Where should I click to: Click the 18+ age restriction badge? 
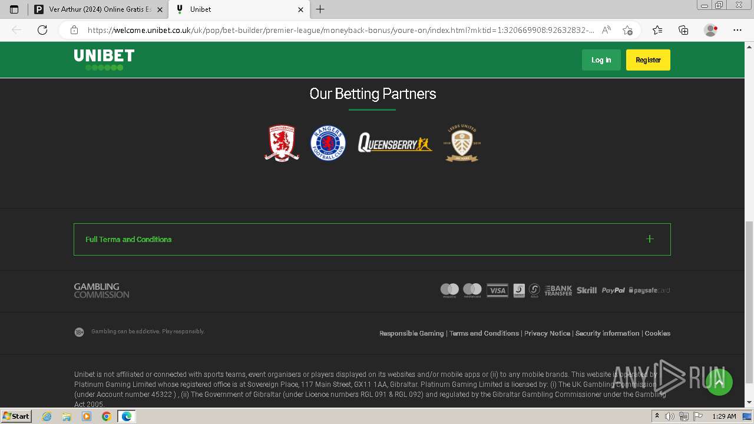click(79, 332)
